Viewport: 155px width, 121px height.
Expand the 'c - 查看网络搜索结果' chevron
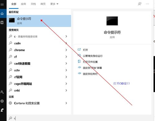(x=66, y=36)
